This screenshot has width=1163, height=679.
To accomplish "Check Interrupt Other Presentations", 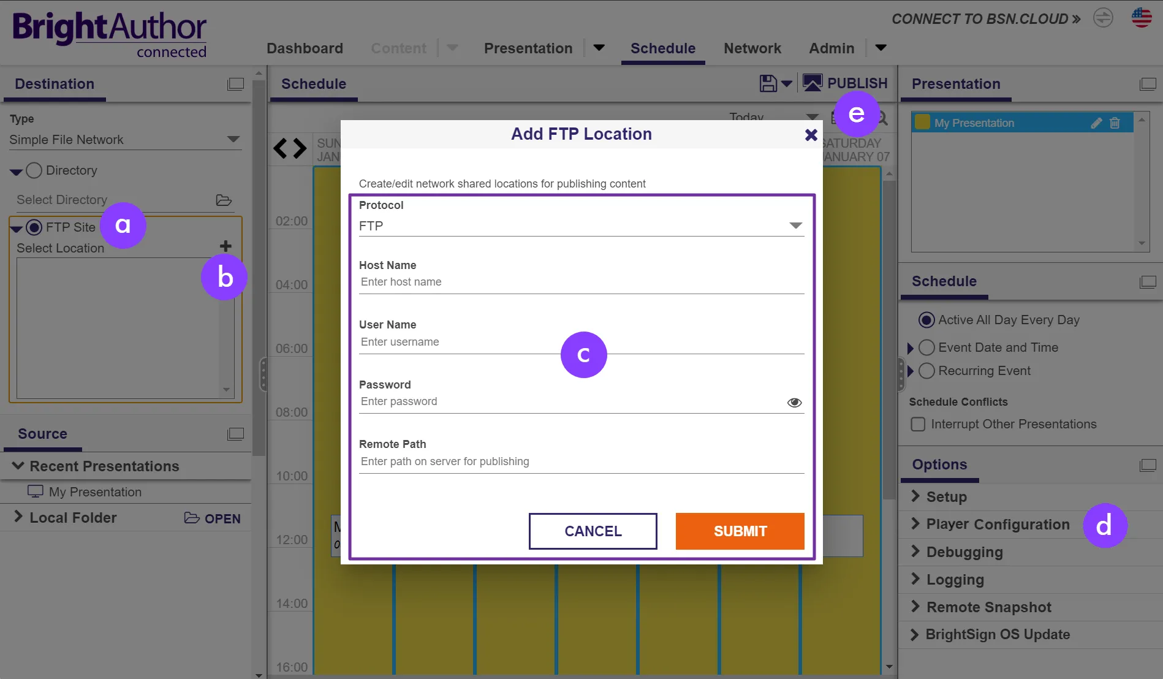I will pyautogui.click(x=918, y=424).
